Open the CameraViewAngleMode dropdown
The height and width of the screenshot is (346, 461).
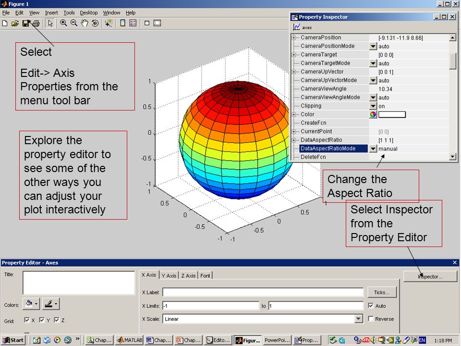click(373, 98)
